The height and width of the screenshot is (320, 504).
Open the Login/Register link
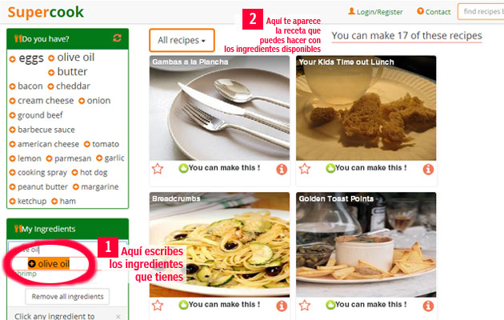375,12
